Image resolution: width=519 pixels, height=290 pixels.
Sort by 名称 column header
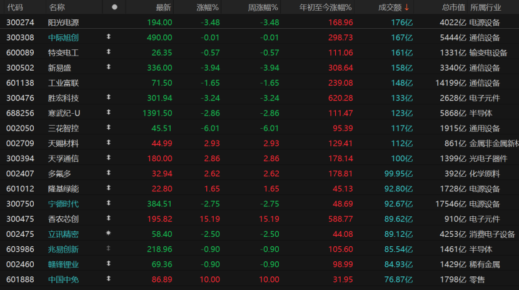tap(57, 7)
